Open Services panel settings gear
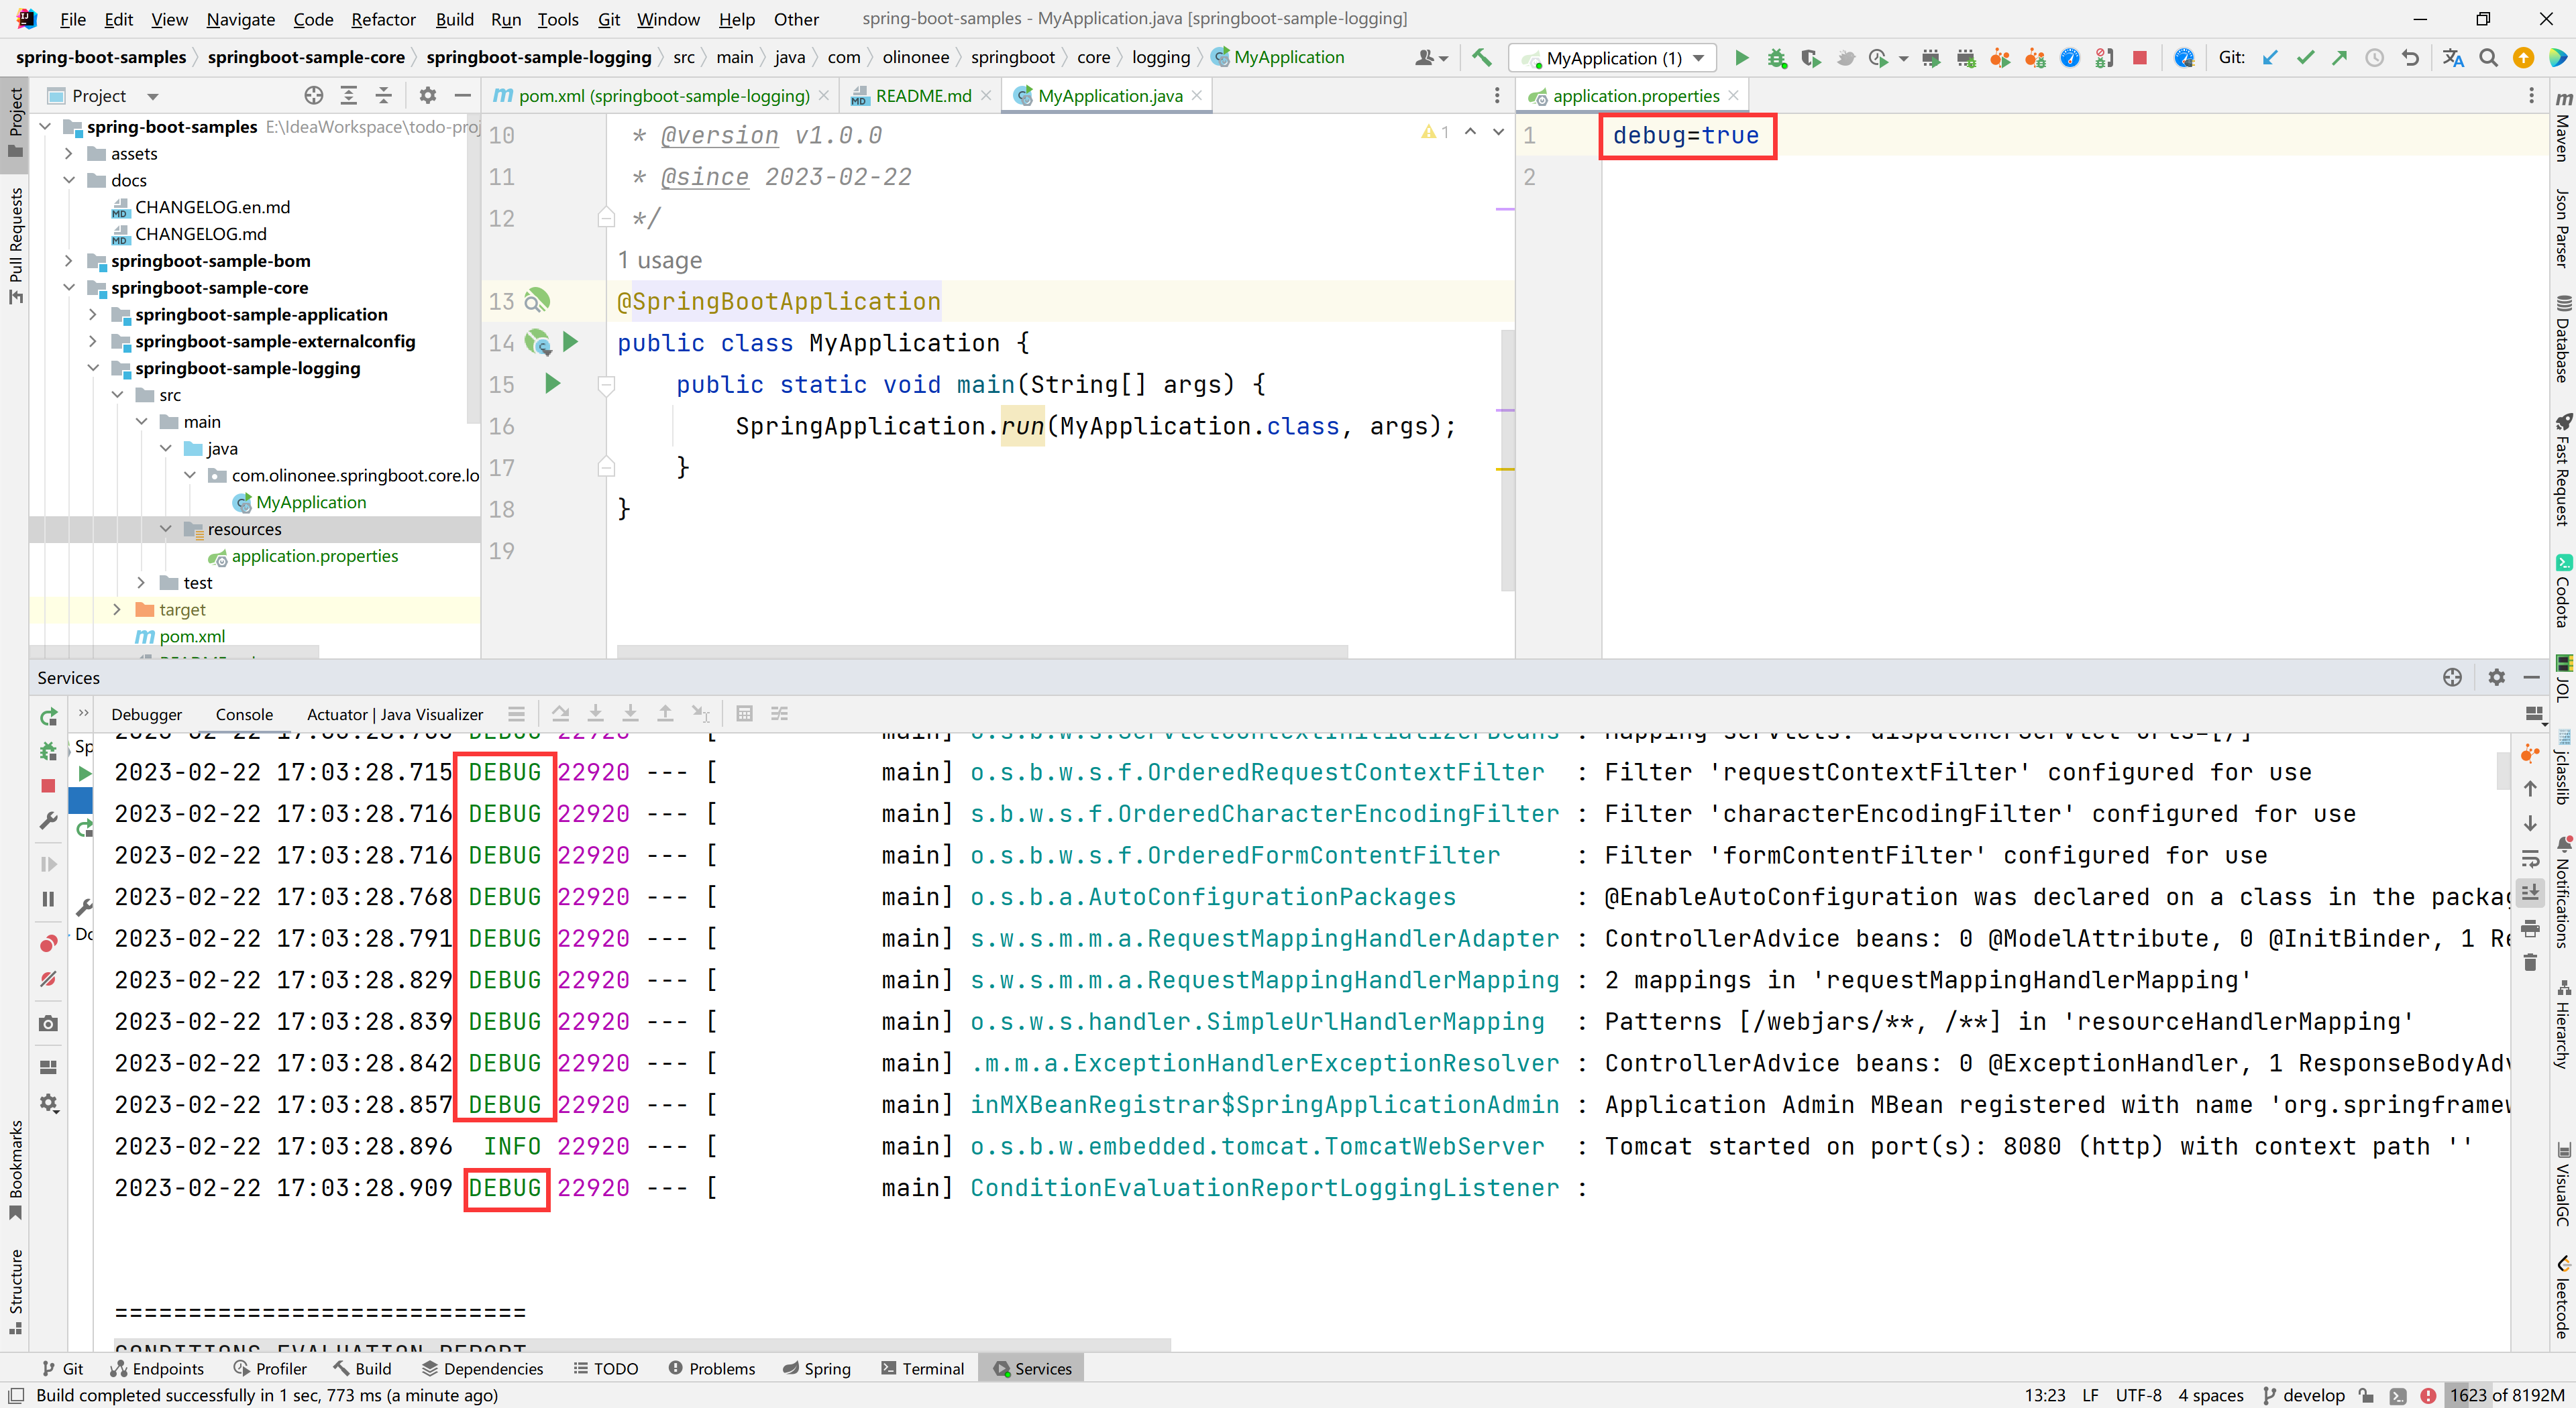The height and width of the screenshot is (1408, 2576). pos(2497,678)
